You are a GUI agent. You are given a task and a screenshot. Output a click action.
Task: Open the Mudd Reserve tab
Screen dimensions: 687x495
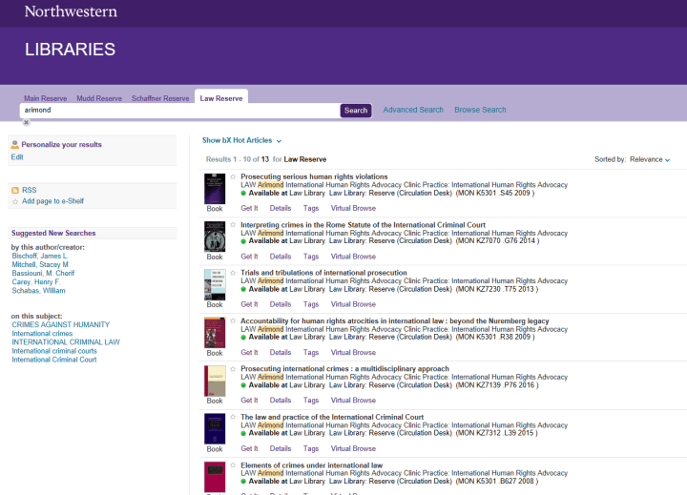(x=100, y=98)
